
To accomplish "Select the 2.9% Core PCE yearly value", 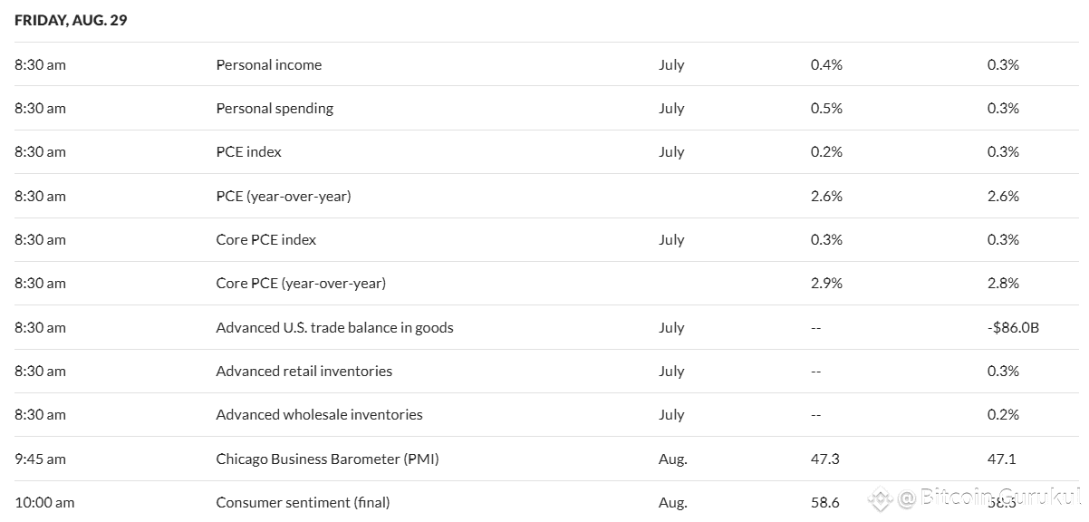I will click(x=826, y=284).
